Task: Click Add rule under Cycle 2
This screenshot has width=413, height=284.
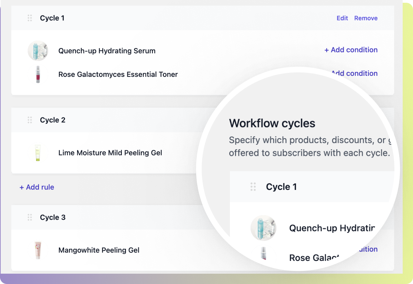Action: (36, 187)
